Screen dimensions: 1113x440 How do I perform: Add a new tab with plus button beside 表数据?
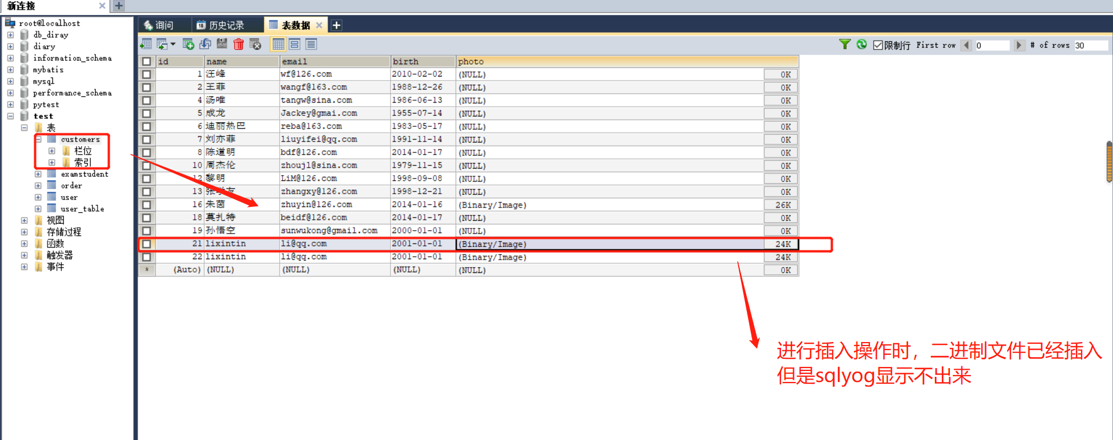coord(337,25)
